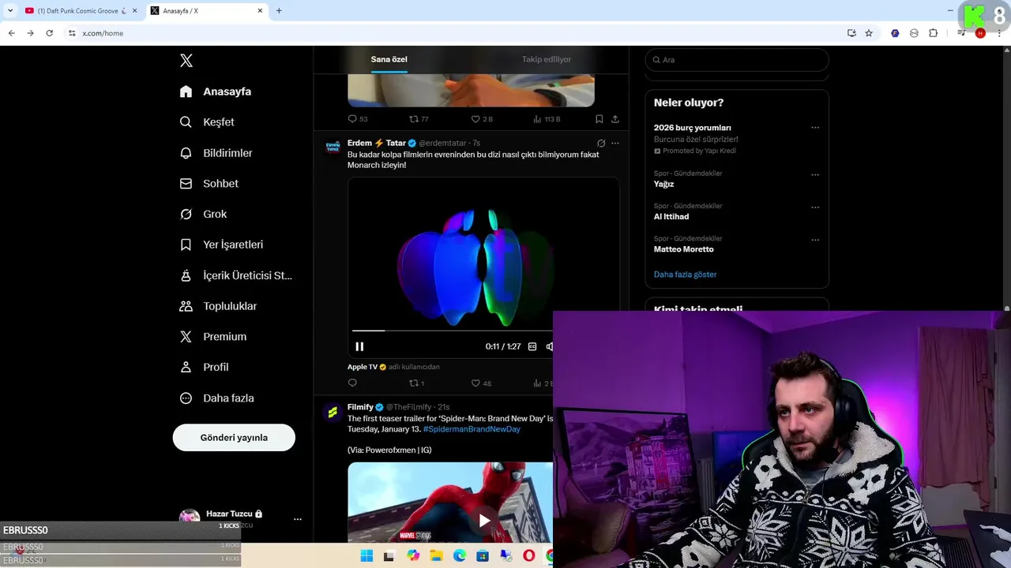Open options for Yağız trend

815,175
